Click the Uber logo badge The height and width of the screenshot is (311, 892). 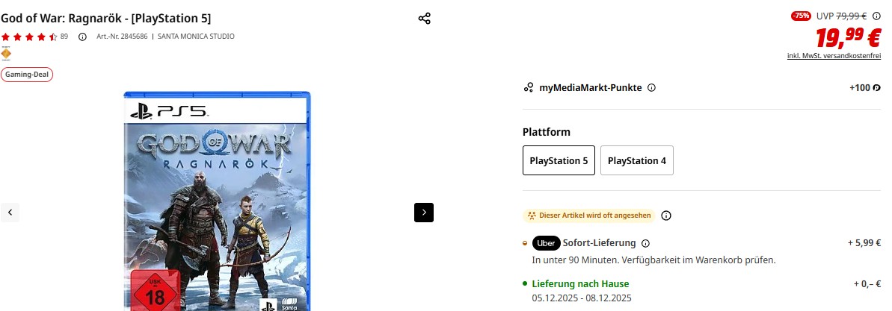pos(546,243)
